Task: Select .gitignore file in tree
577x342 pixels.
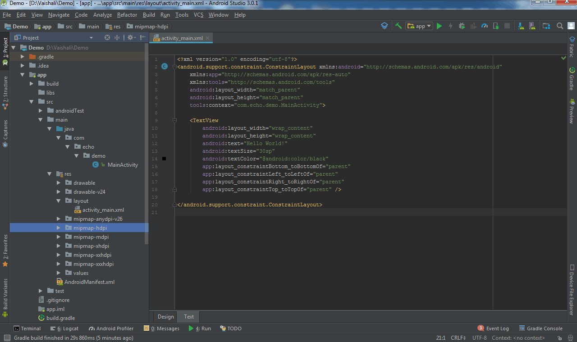Action: click(x=57, y=300)
